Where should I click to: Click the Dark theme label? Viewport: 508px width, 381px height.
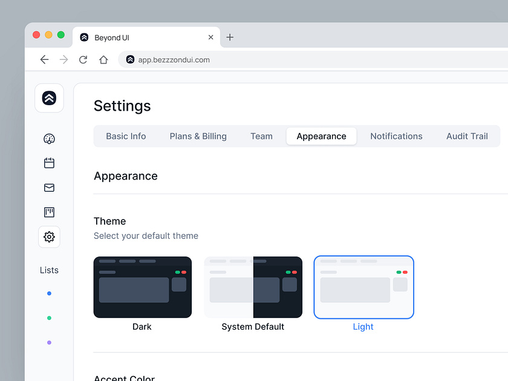142,327
